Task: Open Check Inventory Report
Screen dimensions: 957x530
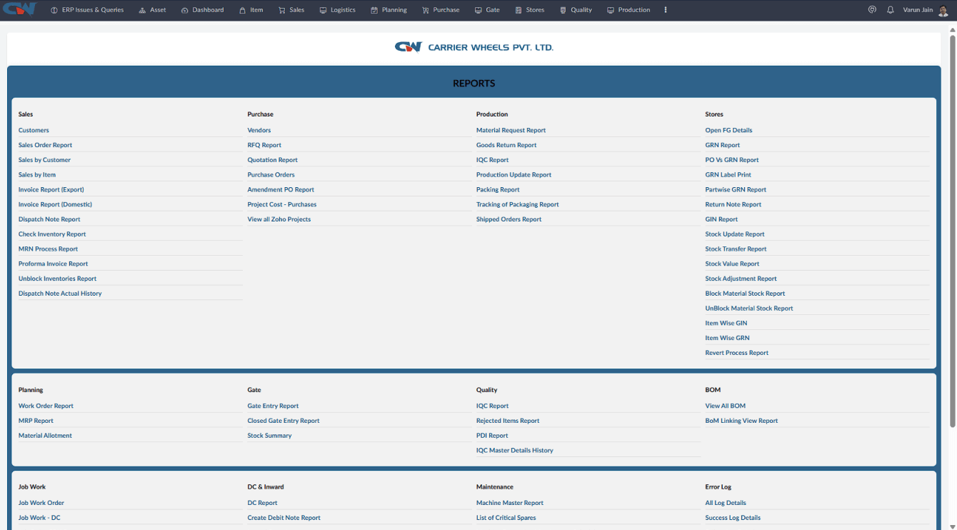Action: tap(52, 234)
